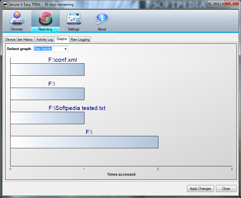This screenshot has height=198, width=241.
Task: Click the F:\Softpedia tested.txt label
Action: [x=77, y=108]
